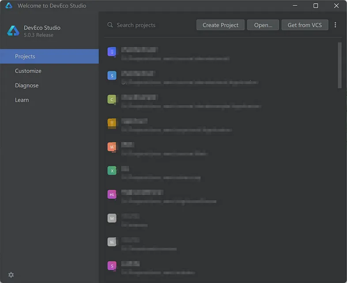347x283 pixels.
Task: Go to the Diagnose section
Action: [49, 85]
